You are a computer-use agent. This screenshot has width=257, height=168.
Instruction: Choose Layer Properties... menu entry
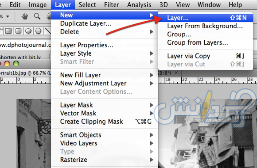coord(105,45)
